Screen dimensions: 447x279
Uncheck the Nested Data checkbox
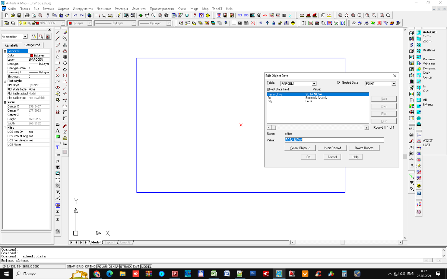click(x=339, y=83)
